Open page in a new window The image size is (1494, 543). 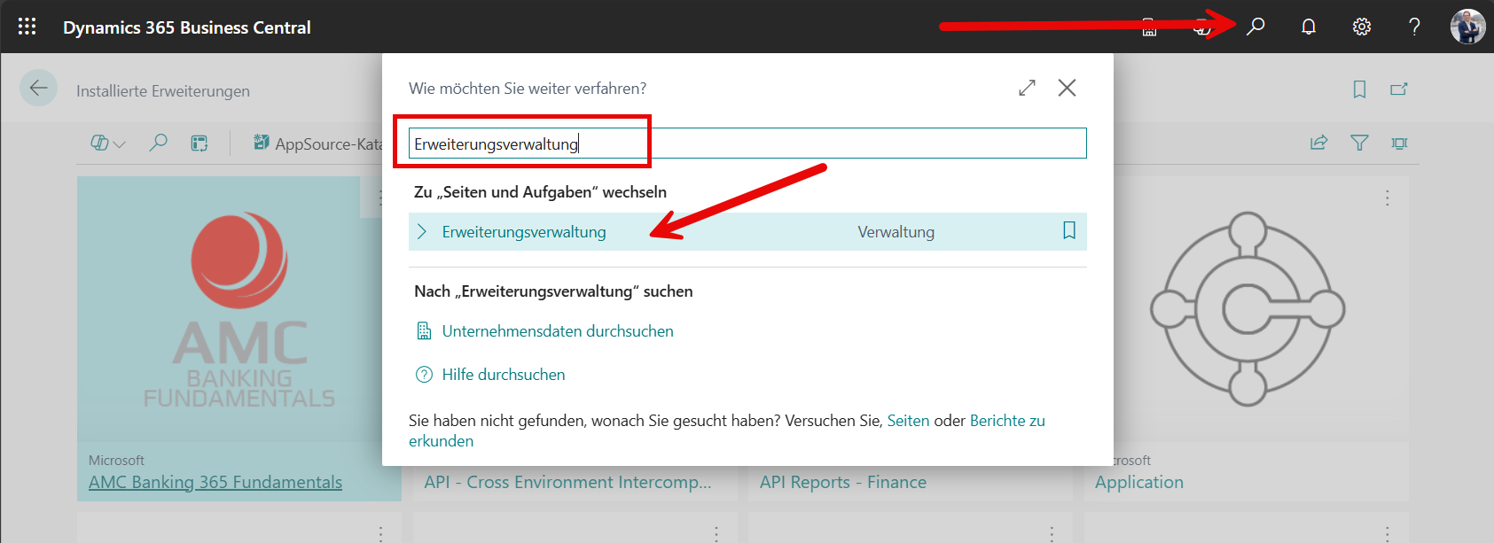[x=1399, y=89]
